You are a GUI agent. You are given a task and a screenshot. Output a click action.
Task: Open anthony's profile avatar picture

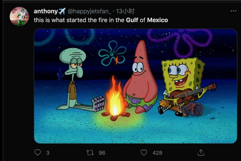(x=19, y=17)
